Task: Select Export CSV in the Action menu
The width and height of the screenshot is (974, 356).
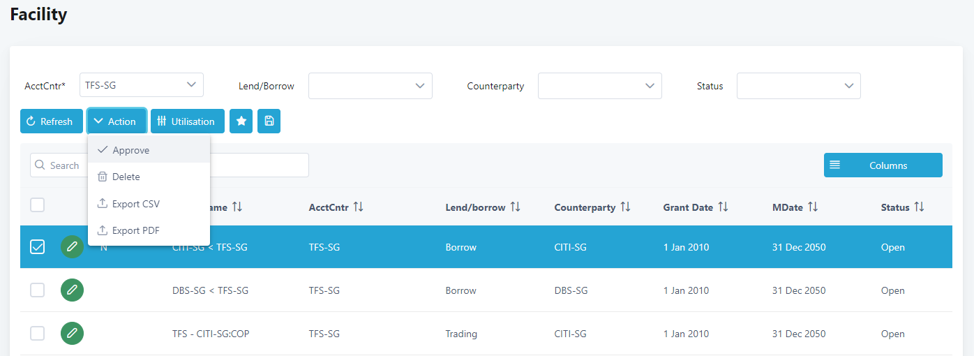Action: coord(135,204)
